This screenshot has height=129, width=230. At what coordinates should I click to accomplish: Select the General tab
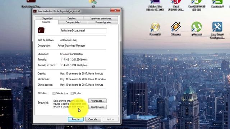click(46, 22)
